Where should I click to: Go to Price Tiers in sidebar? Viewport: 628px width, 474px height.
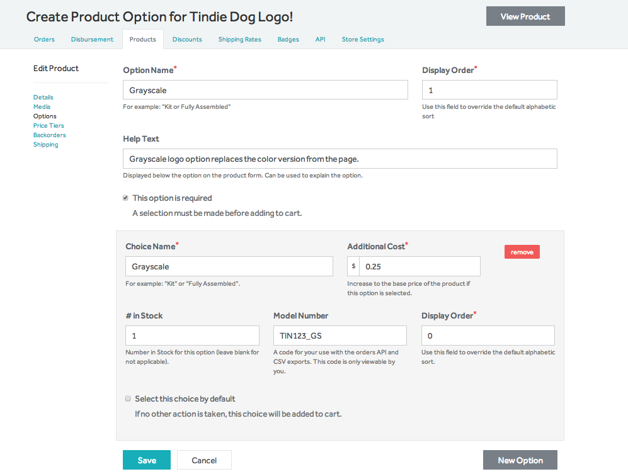pos(49,126)
